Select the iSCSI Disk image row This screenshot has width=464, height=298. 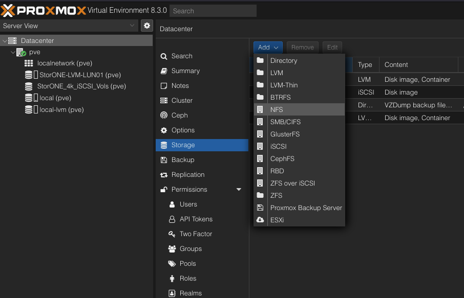click(x=404, y=93)
